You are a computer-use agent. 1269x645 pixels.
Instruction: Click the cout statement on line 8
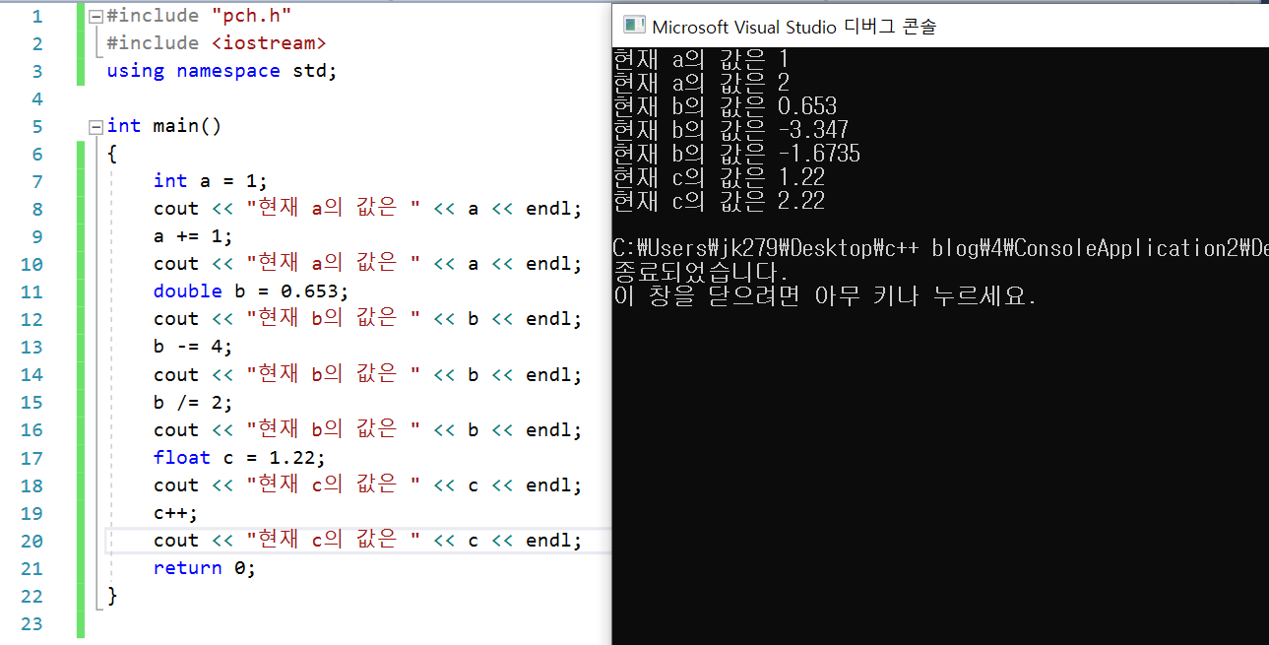click(x=368, y=209)
